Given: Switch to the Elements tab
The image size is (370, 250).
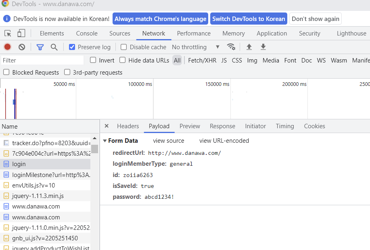Looking at the screenshot, I should pos(52,33).
